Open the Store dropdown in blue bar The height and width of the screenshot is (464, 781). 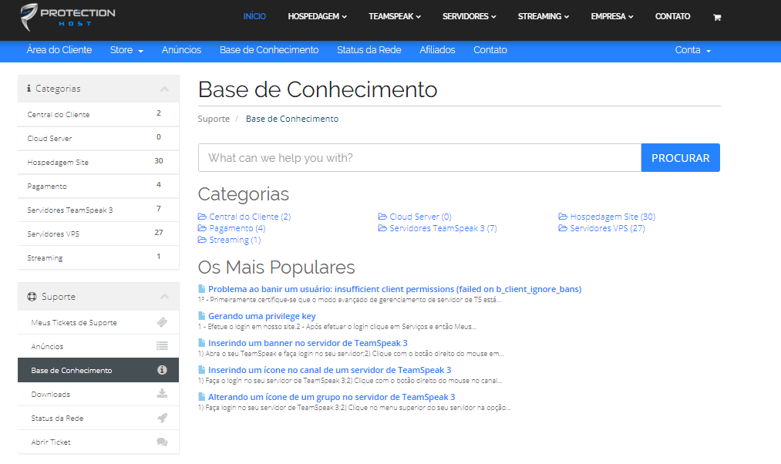(126, 50)
